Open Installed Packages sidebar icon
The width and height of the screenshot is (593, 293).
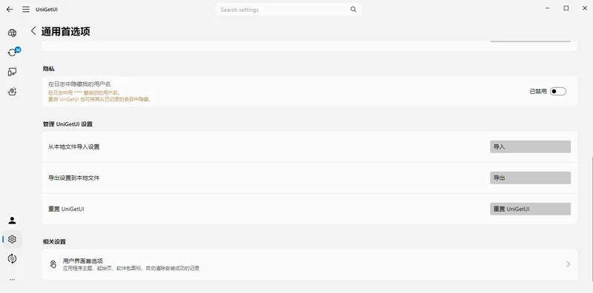pyautogui.click(x=12, y=72)
